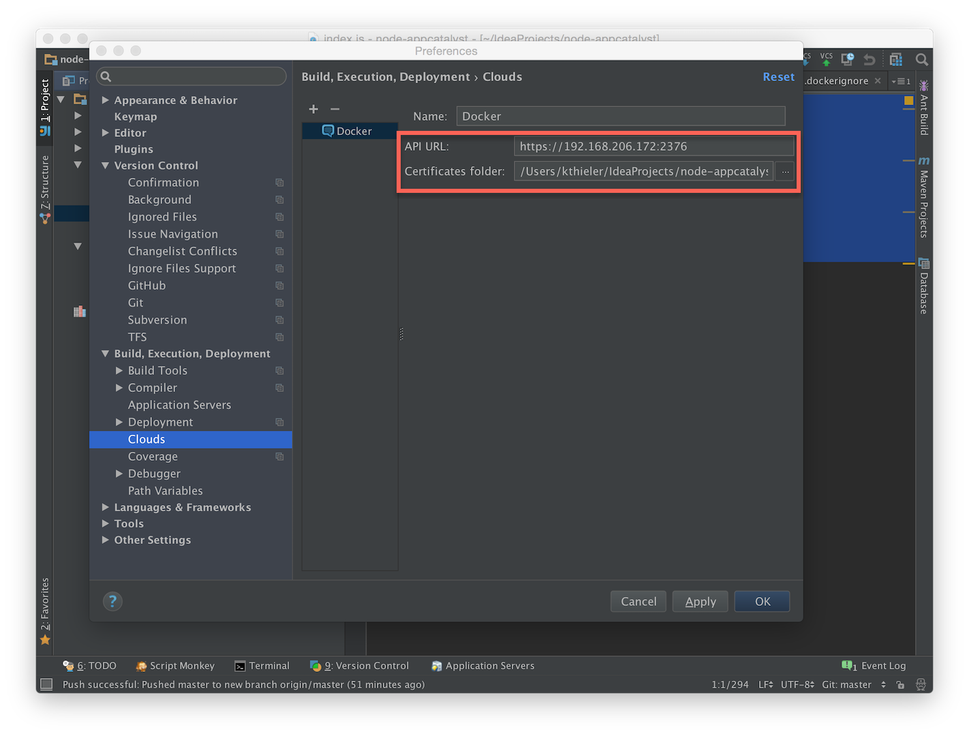Click the Reset link
The height and width of the screenshot is (736, 969).
coord(778,77)
